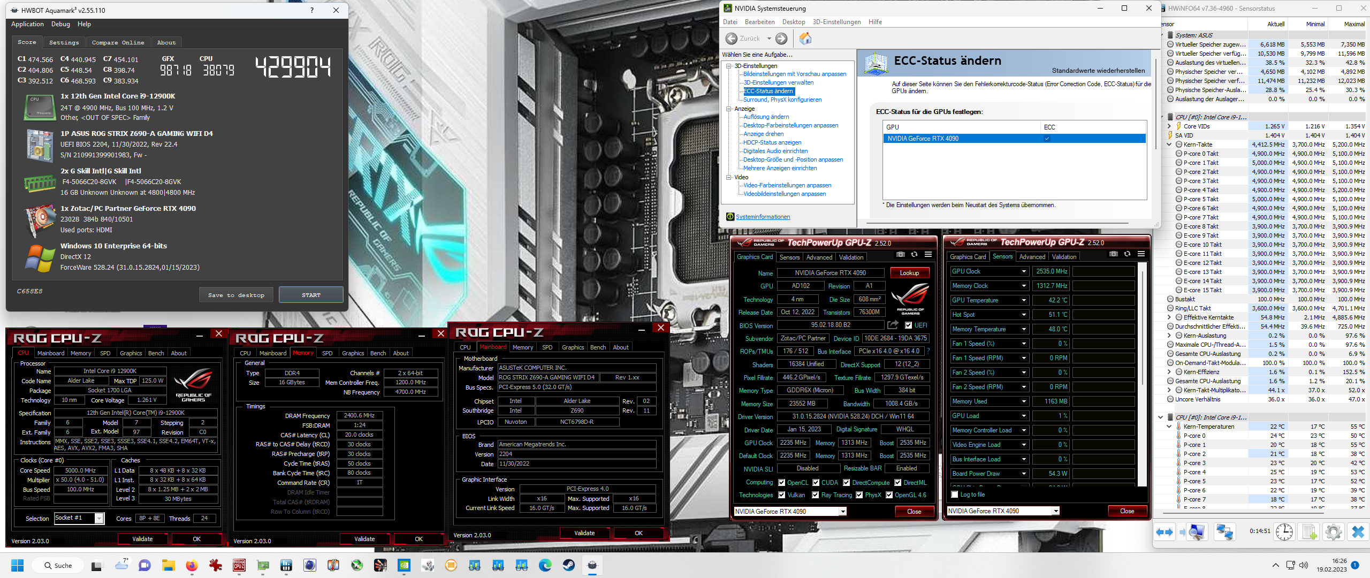The image size is (1370, 578).
Task: Open the ROG CPU-Z taskbar icon
Action: [x=239, y=565]
